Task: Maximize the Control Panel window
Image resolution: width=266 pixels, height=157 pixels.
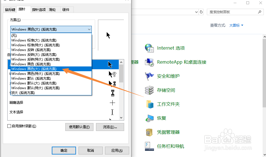Action: pyautogui.click(x=248, y=3)
